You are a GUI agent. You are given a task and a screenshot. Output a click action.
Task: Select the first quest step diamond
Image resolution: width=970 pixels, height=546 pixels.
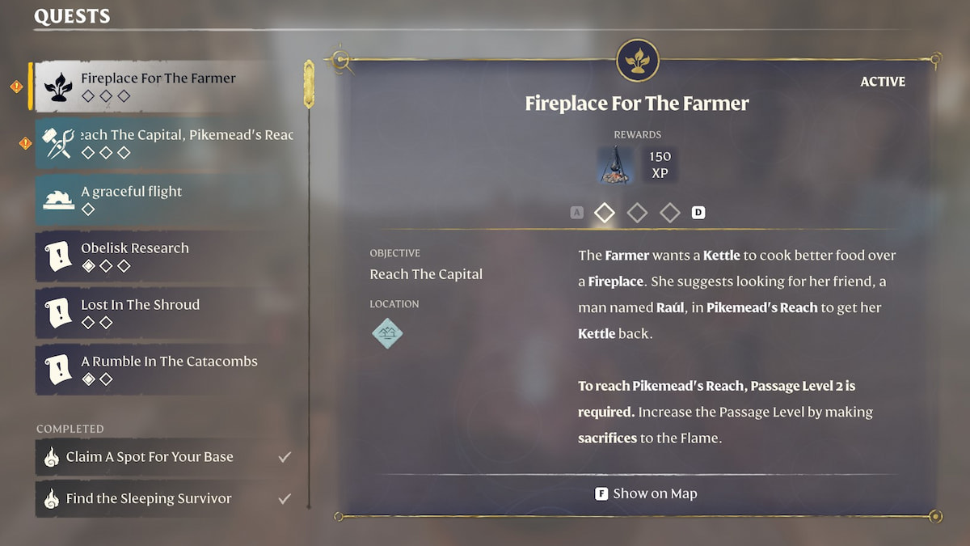[605, 213]
